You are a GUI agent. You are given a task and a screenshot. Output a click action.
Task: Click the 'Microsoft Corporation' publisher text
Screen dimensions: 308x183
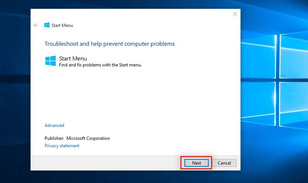(x=88, y=138)
